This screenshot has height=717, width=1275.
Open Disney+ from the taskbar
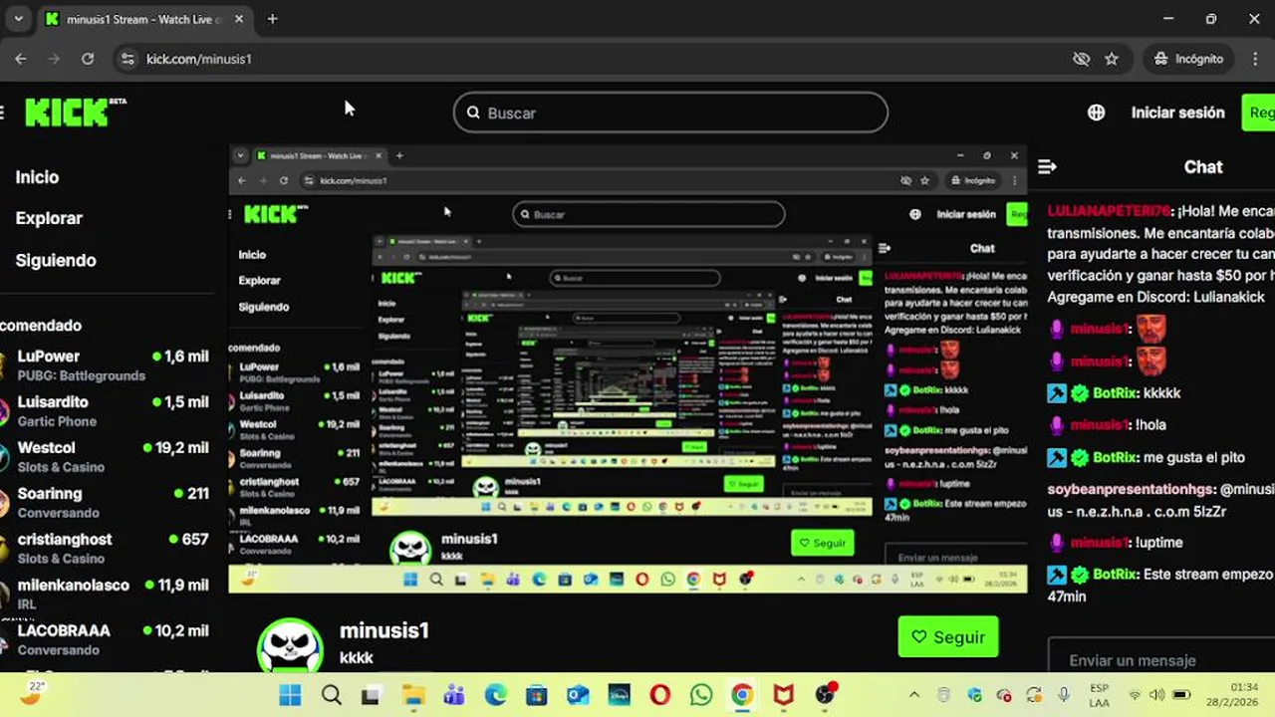pyautogui.click(x=619, y=694)
